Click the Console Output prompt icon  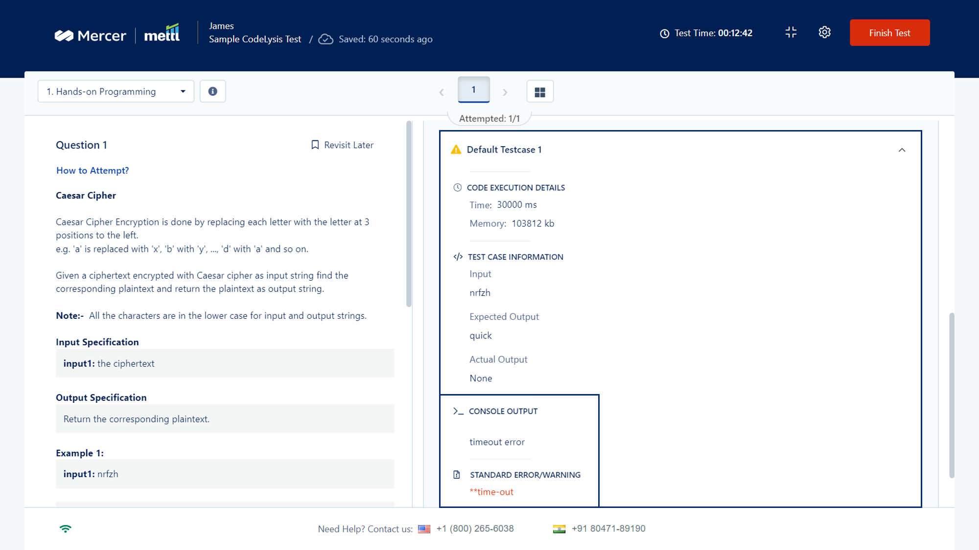click(x=458, y=411)
